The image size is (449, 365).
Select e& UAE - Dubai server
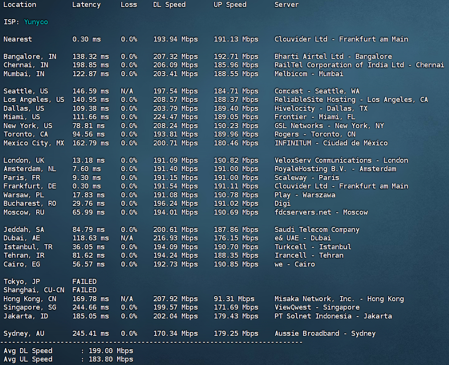click(303, 238)
